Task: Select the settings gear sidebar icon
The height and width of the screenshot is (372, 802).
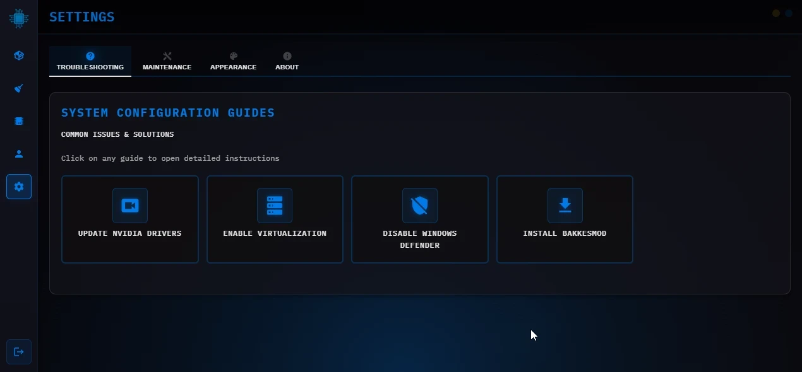Action: click(19, 187)
